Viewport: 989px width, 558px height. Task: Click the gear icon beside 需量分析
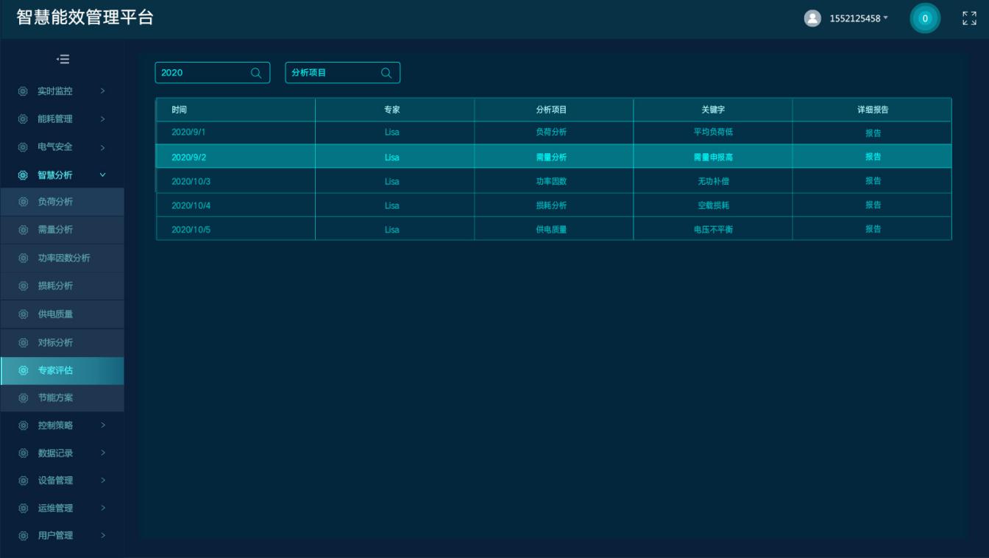point(23,230)
